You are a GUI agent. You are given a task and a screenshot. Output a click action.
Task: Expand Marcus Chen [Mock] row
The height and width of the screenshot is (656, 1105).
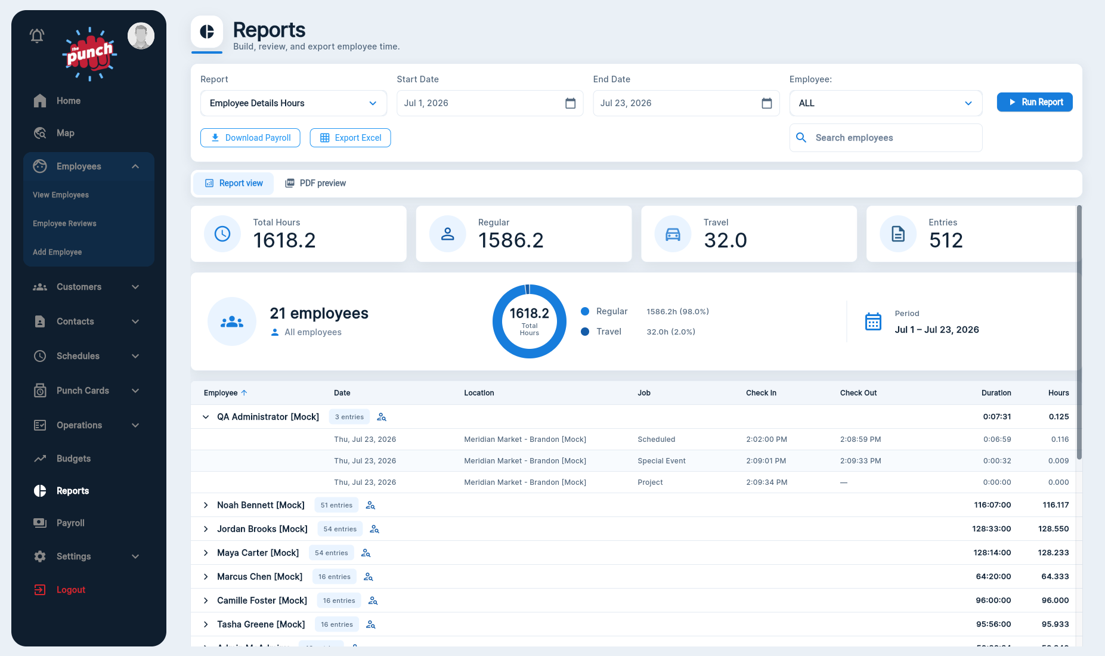206,577
